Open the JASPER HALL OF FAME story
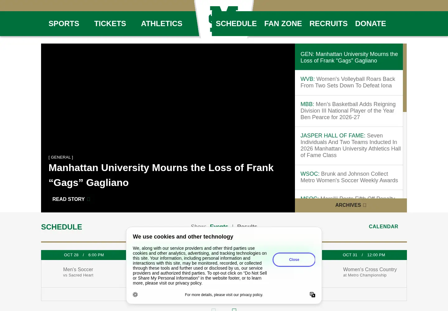The width and height of the screenshot is (448, 311). [x=349, y=146]
